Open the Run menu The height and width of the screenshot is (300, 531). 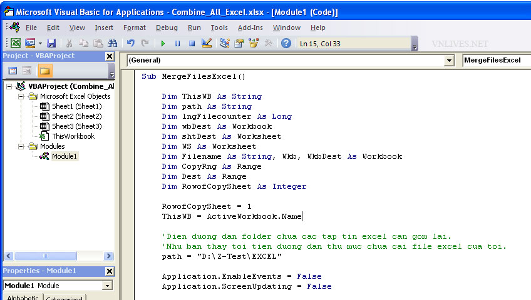click(194, 27)
